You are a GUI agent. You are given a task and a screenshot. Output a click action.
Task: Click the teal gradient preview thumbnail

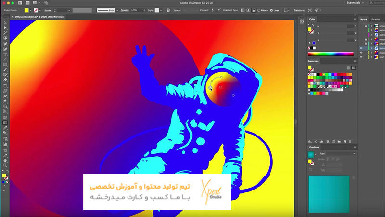(x=310, y=154)
